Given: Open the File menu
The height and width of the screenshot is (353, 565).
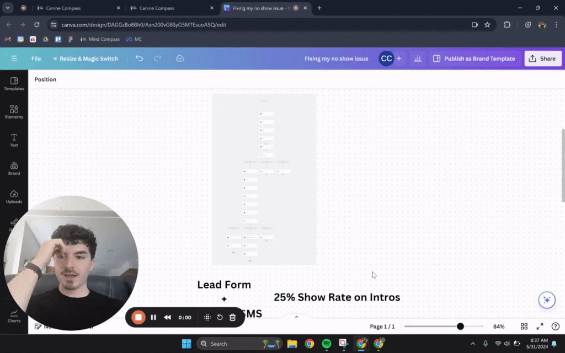Looking at the screenshot, I should pos(36,58).
